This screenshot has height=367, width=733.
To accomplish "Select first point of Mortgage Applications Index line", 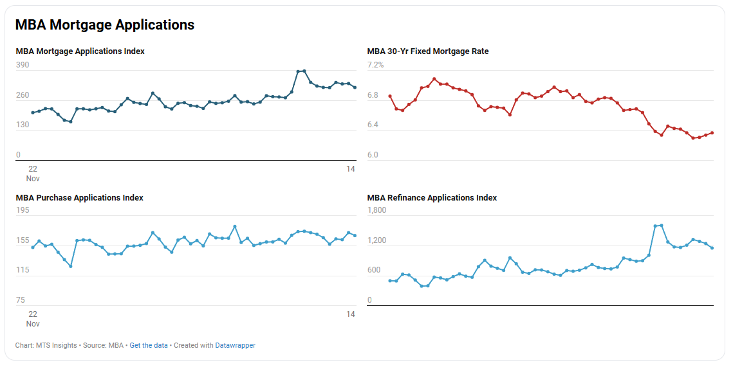I will [x=33, y=113].
